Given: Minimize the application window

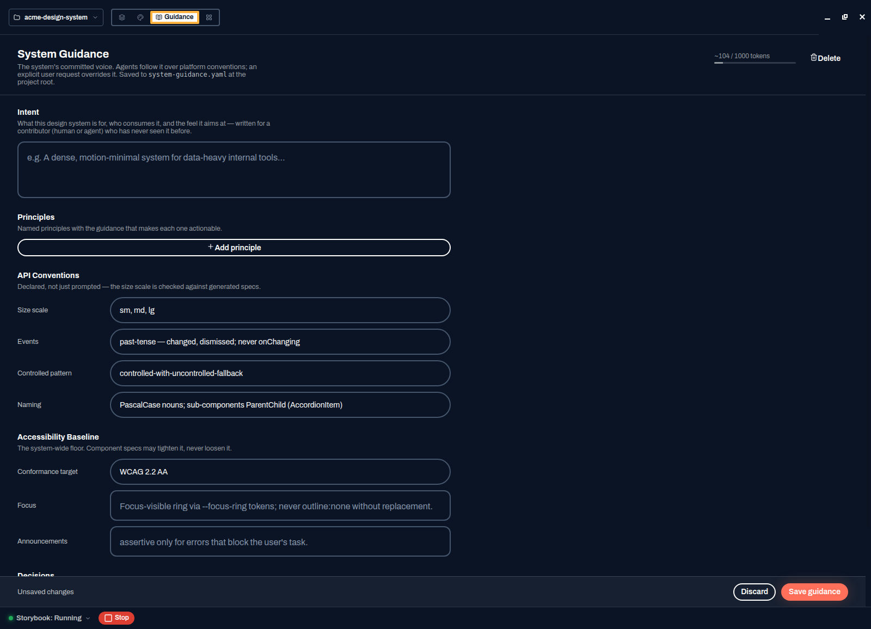Looking at the screenshot, I should [x=827, y=17].
